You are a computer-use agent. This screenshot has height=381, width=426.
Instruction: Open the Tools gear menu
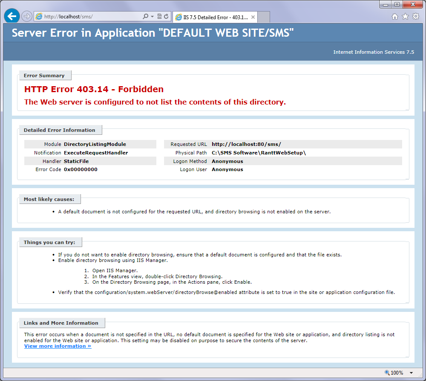pos(416,16)
